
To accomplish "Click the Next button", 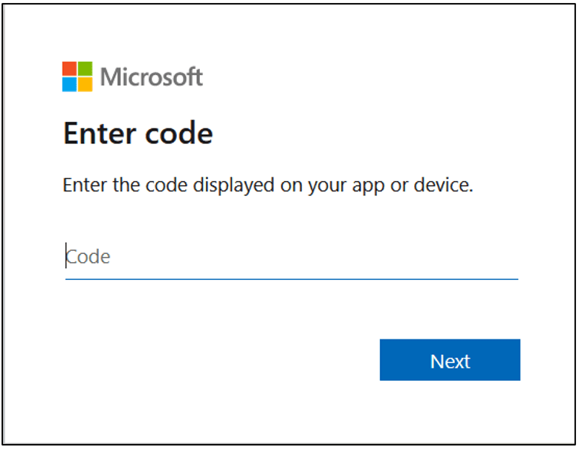I will 450,360.
